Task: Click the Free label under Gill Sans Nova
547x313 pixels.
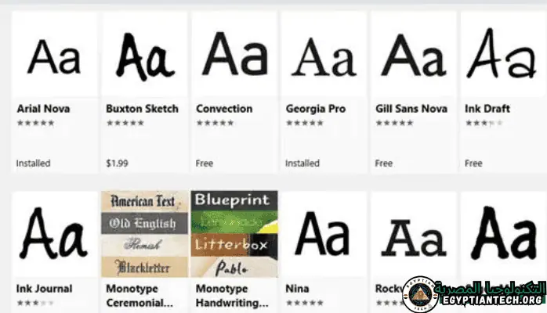Action: (x=383, y=164)
